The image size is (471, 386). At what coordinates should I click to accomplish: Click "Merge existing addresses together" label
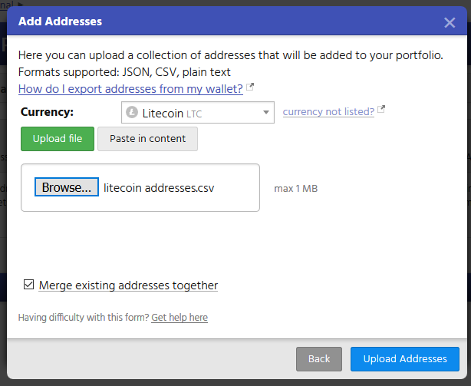128,285
